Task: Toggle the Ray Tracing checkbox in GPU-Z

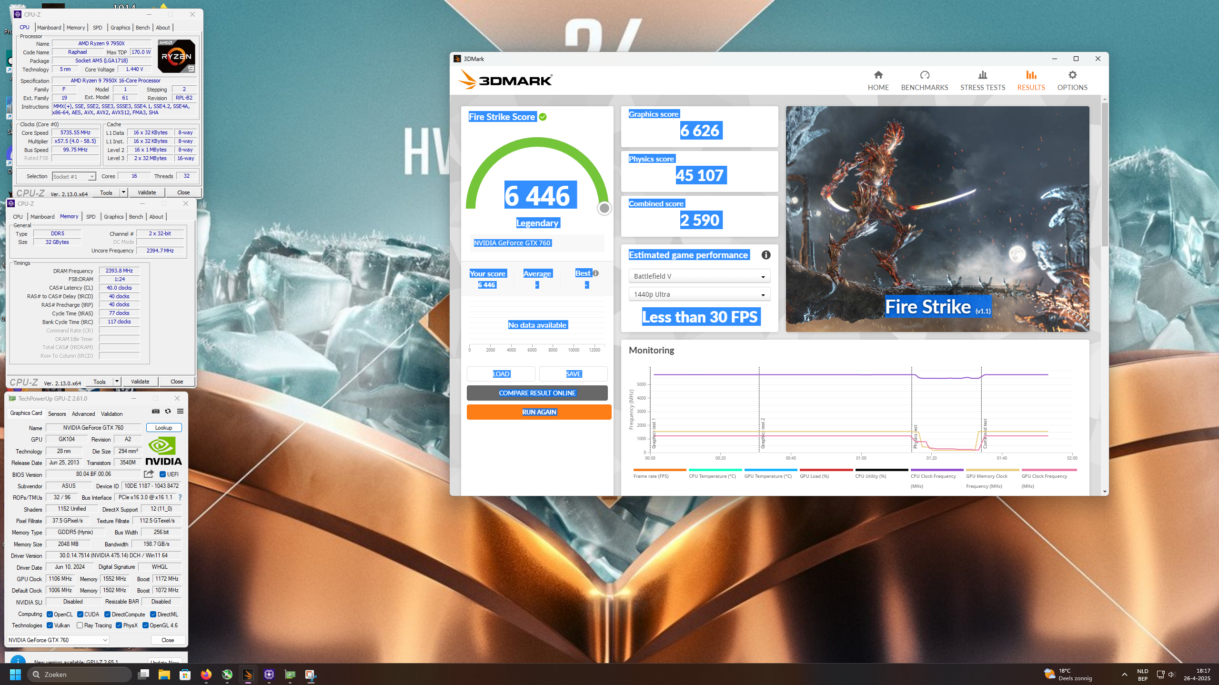Action: [80, 625]
